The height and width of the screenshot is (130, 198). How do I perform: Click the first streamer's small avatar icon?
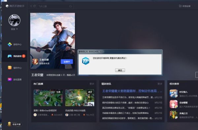click(35, 115)
